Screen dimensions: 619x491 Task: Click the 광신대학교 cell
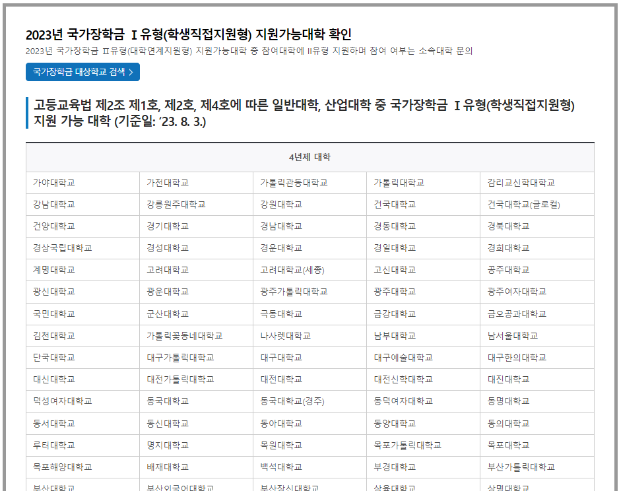[x=82, y=292]
